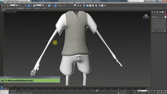Viewport: 167px width, 94px height.
Task: Click the Select Object tool
Action: [x=17, y=5]
